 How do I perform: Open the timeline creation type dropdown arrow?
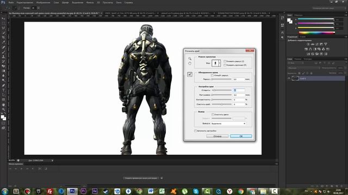(161, 178)
